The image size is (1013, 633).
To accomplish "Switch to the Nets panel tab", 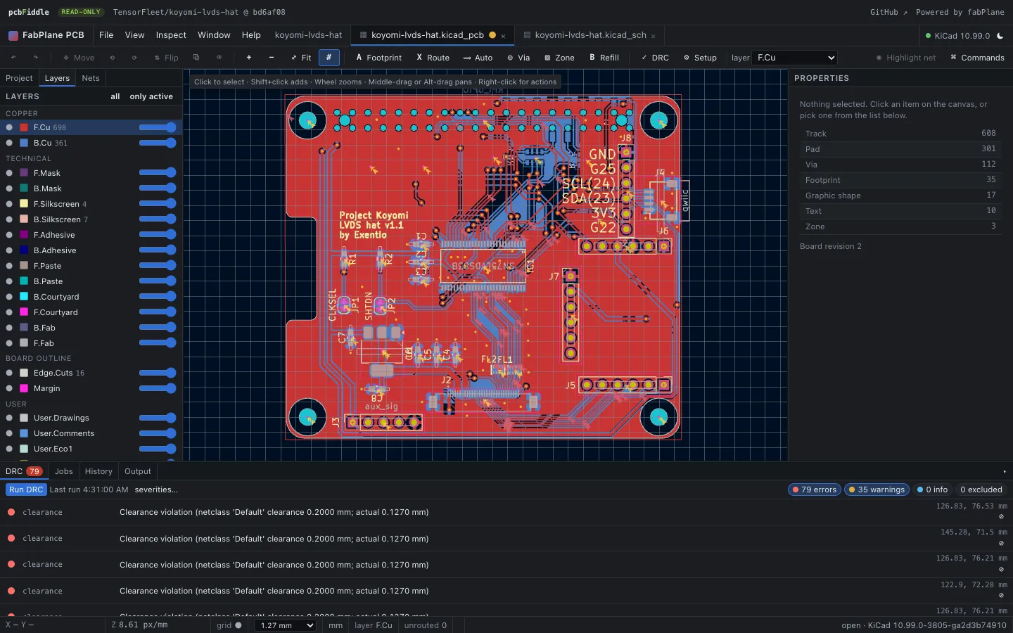I will [91, 78].
